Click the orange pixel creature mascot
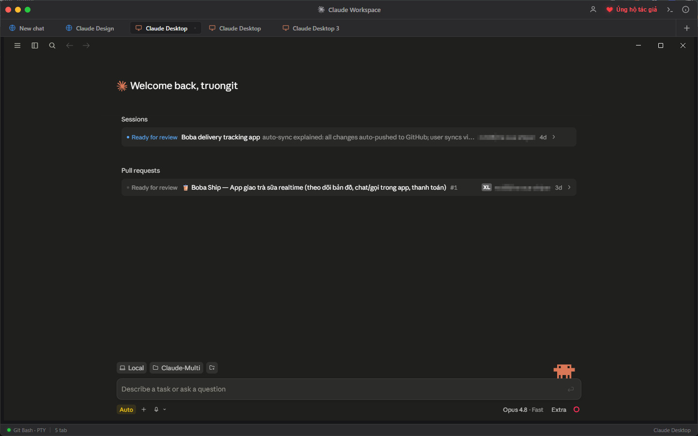The image size is (698, 436). coord(564,371)
